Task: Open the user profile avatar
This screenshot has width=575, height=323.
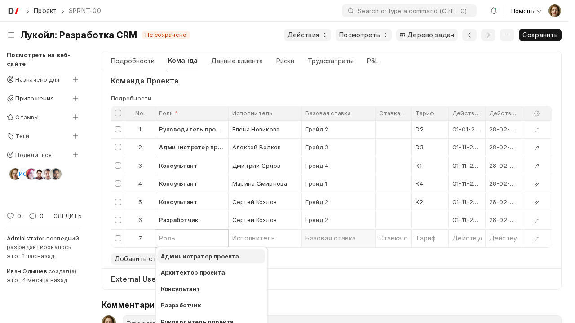Action: [555, 11]
